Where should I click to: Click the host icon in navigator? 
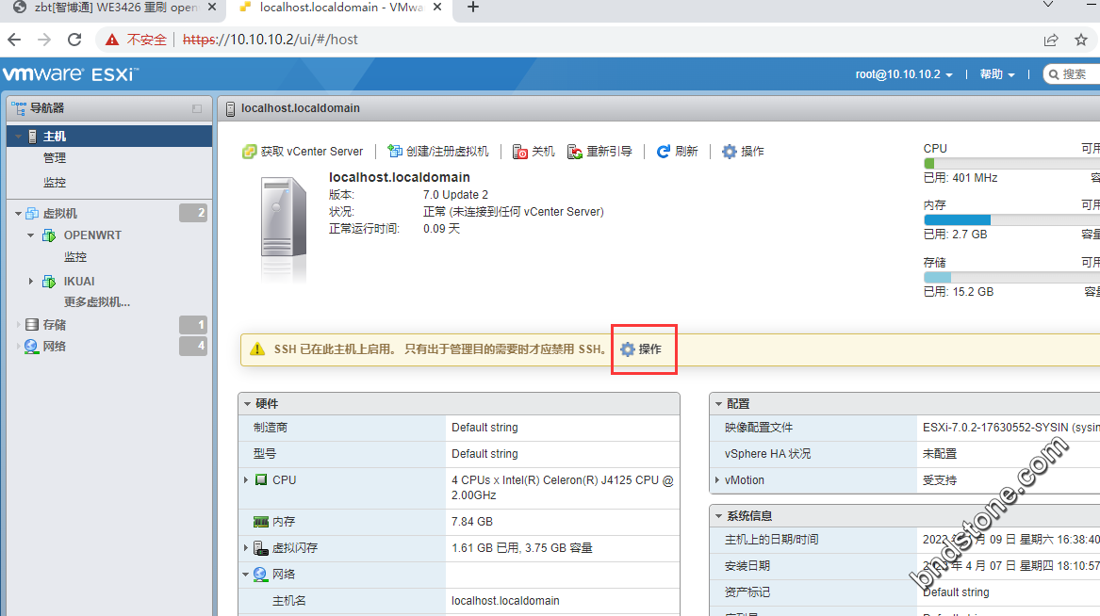[32, 137]
